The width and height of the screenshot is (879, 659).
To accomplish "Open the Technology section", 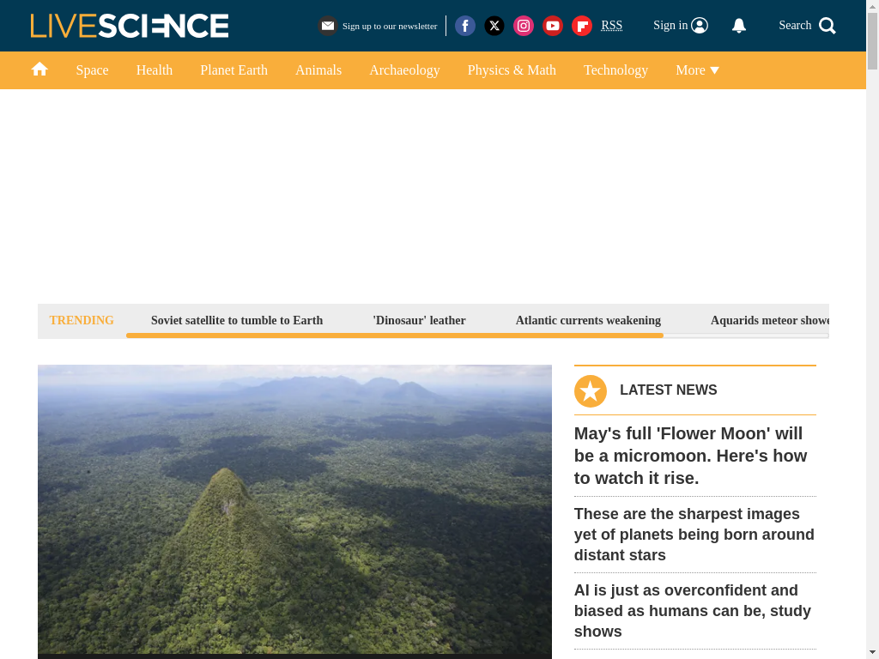I will point(616,70).
